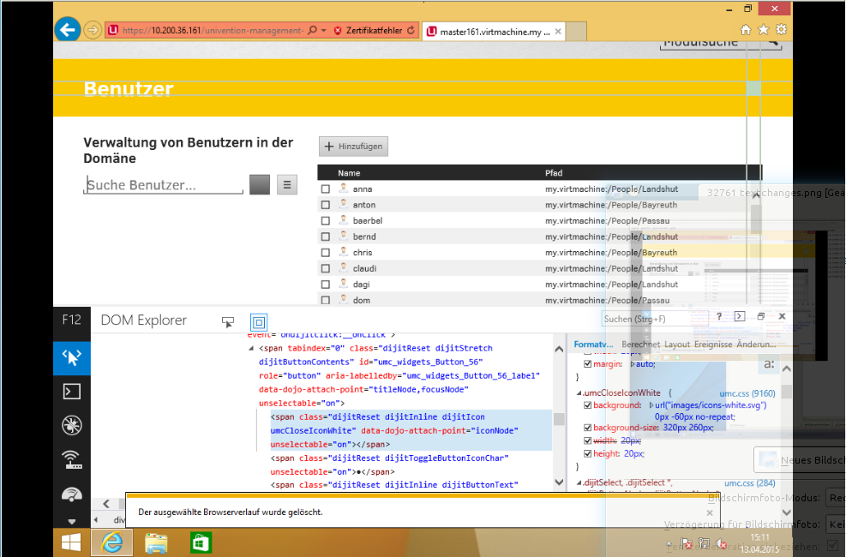This screenshot has width=846, height=557.
Task: Switch to the Layout tab
Action: click(x=676, y=344)
